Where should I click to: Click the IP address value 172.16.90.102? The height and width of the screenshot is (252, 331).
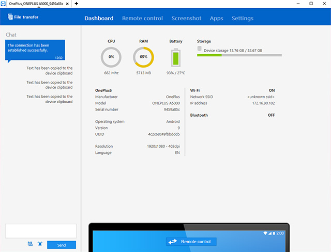coord(263,103)
